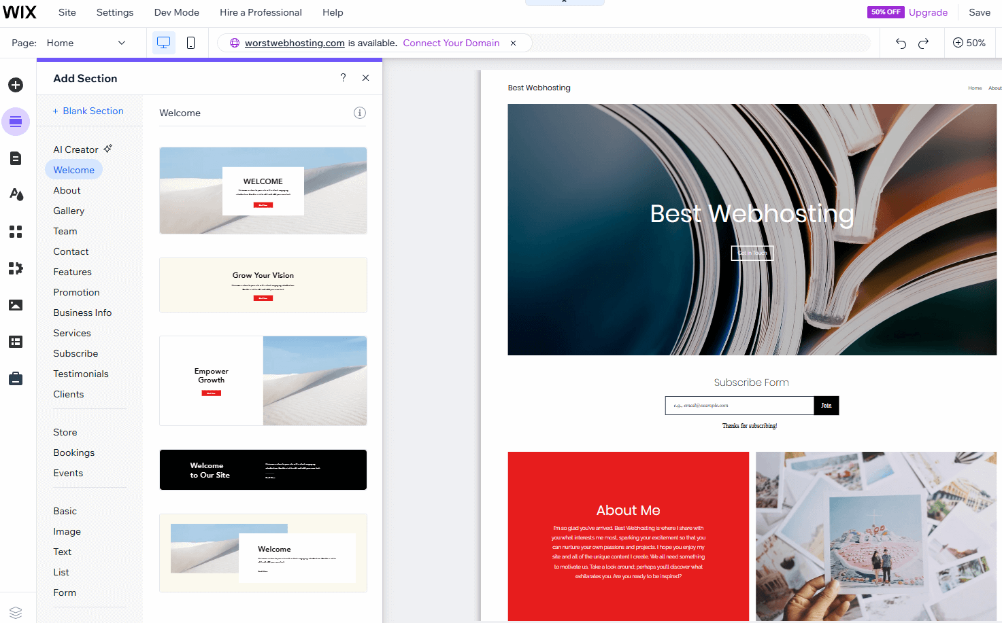Select the Subscribe category
This screenshot has width=1002, height=623.
point(76,353)
